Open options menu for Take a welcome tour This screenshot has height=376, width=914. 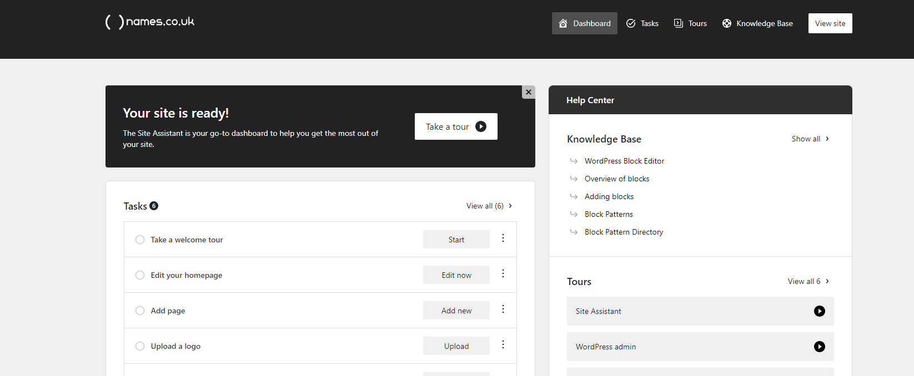(503, 238)
